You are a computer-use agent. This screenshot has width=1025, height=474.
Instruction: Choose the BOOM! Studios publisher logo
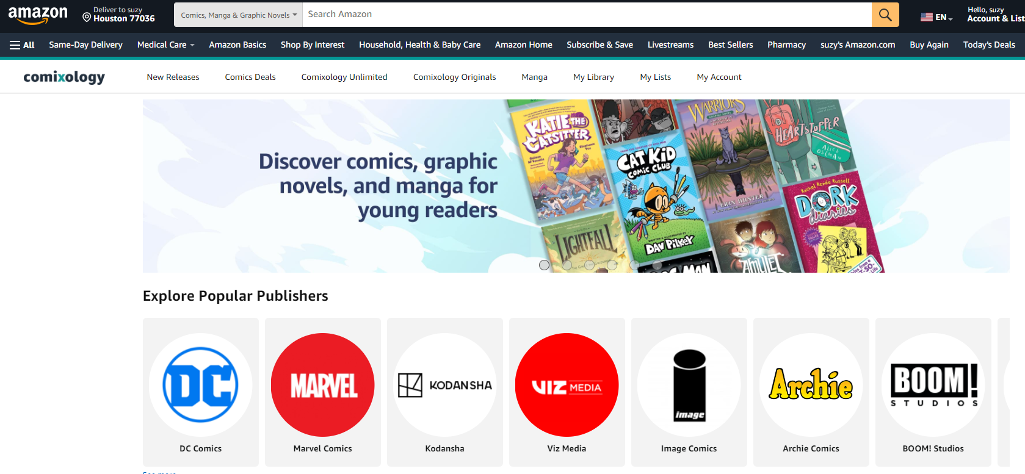coord(933,385)
